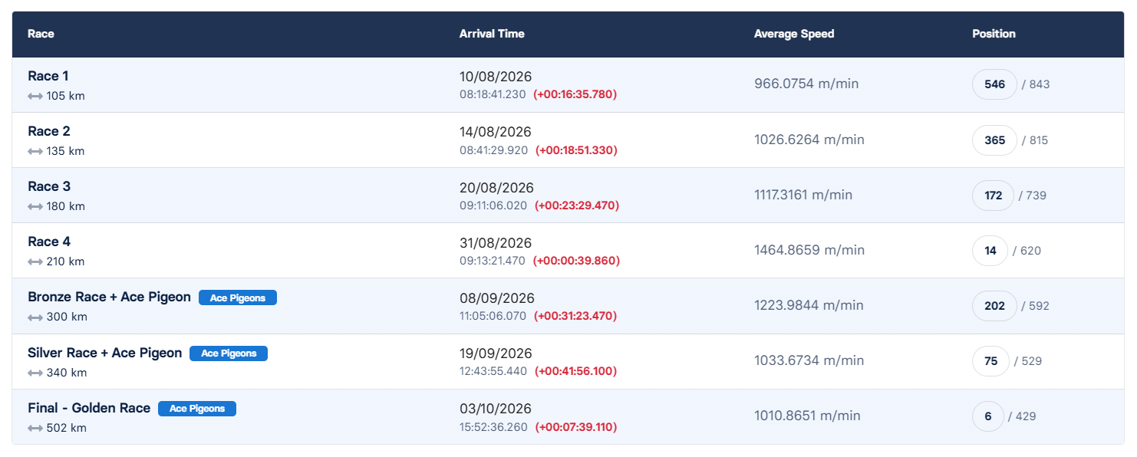The width and height of the screenshot is (1137, 457).
Task: Choose position badge 202 in the Bronze Race row
Action: pyautogui.click(x=994, y=306)
